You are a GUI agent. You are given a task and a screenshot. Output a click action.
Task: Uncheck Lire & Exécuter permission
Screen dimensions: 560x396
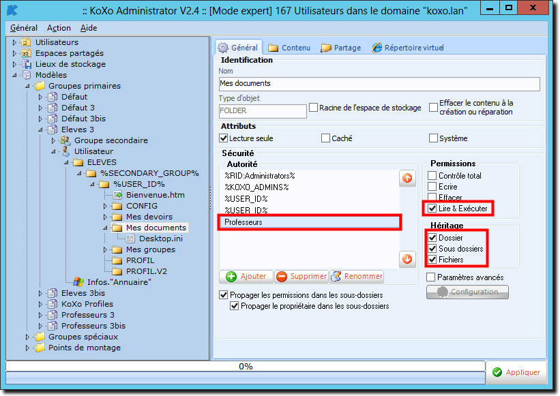432,209
